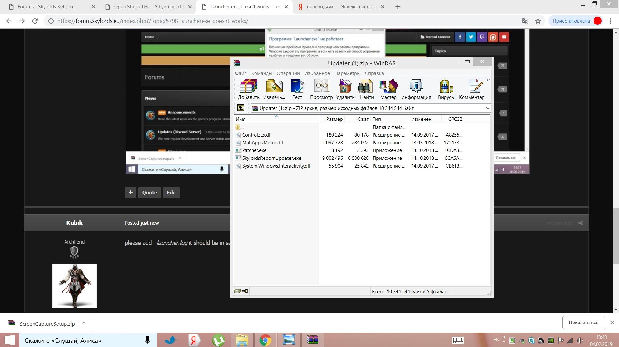
Task: Click the Приостановлена profile button
Action: point(576,21)
